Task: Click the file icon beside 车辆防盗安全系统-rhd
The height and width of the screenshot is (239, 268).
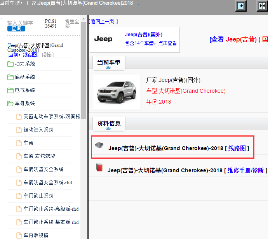Action: tap(19, 183)
